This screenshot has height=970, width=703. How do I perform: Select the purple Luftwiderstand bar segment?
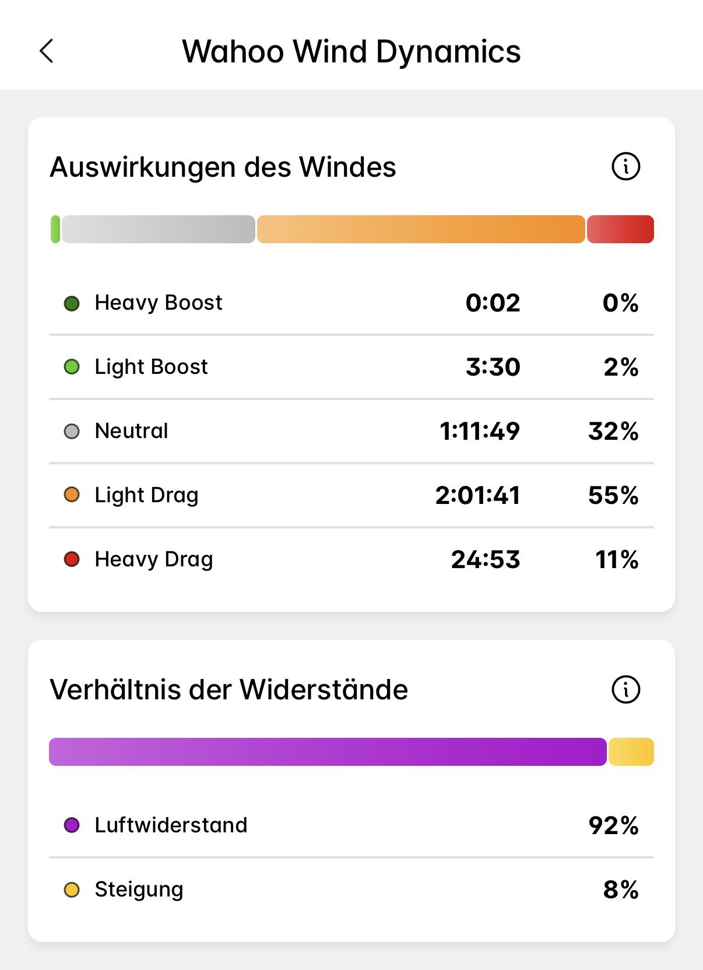point(328,752)
